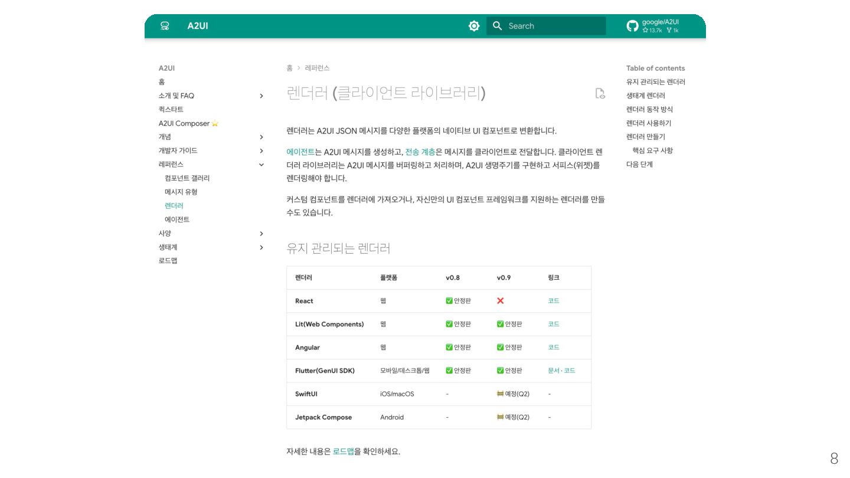Jump to 렌더러 만들기 in contents

point(646,137)
